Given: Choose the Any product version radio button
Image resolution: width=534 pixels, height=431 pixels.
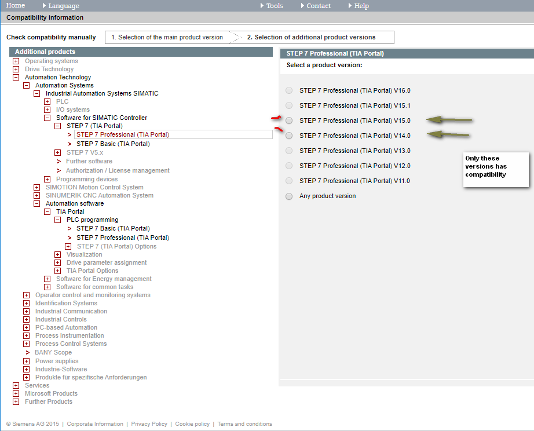Looking at the screenshot, I should pyautogui.click(x=289, y=196).
